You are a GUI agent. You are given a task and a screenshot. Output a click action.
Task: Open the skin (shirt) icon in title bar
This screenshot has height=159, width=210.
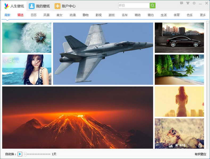coord(188,3)
